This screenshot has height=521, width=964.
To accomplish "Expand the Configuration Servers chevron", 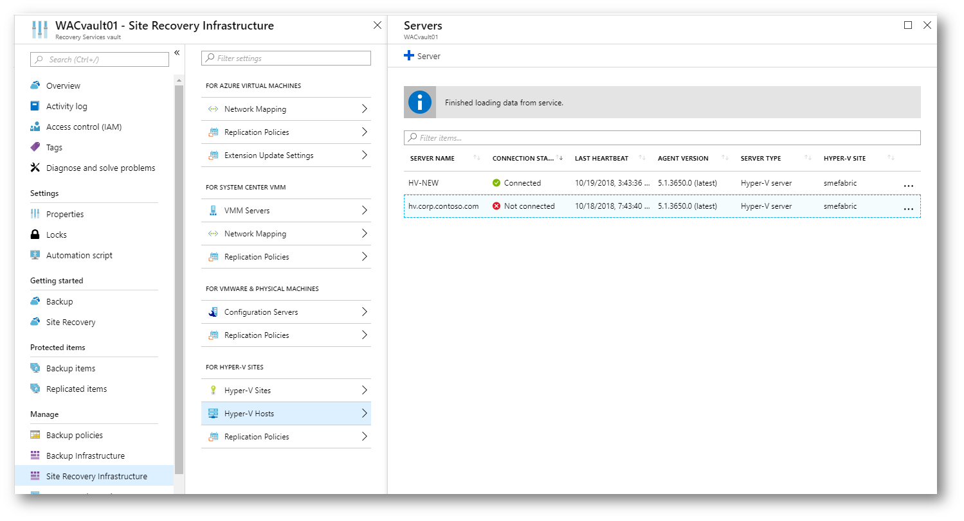I will (365, 312).
